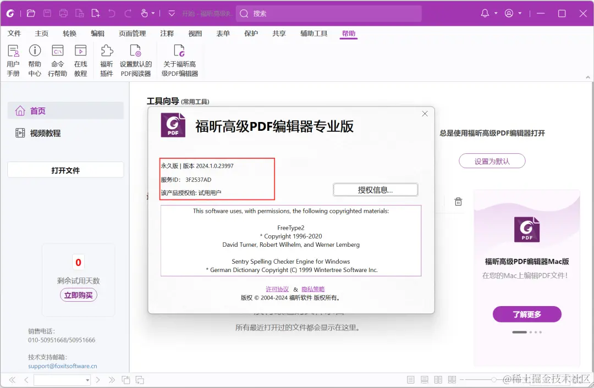Screen dimensions: 594x388
Task: Switch to the 视图 tab
Action: pyautogui.click(x=195, y=34)
